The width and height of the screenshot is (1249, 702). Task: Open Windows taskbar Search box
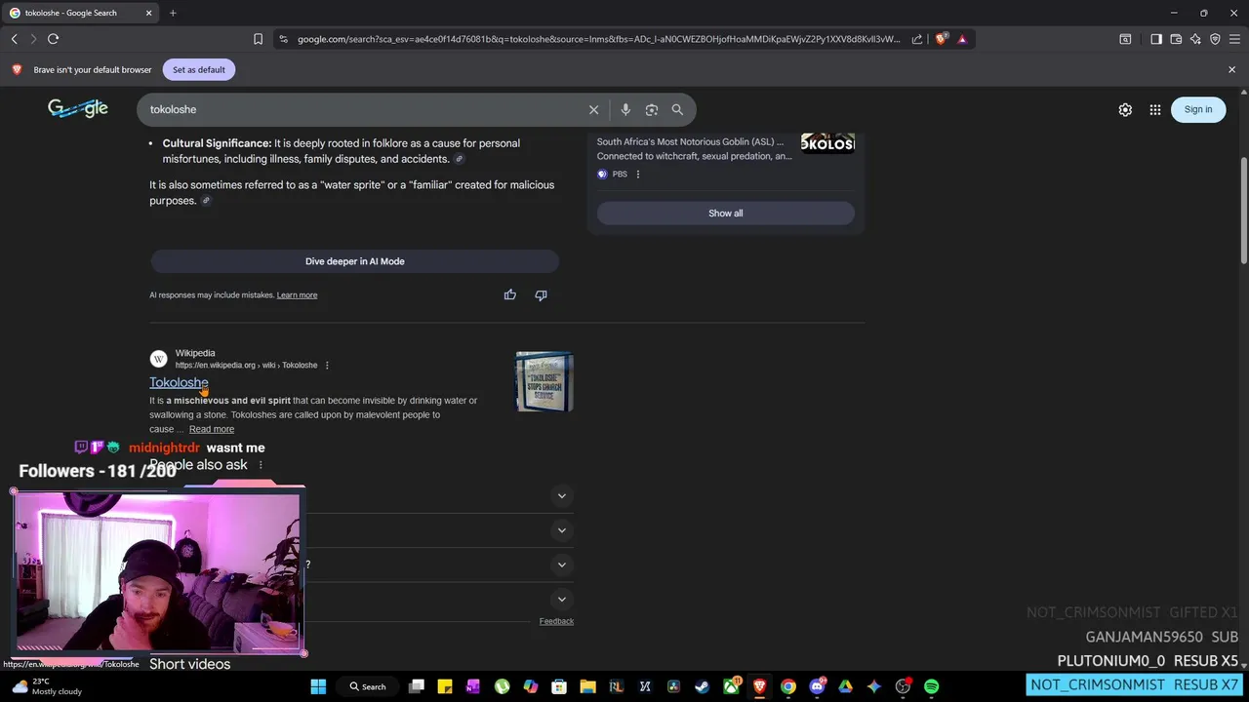click(x=368, y=686)
